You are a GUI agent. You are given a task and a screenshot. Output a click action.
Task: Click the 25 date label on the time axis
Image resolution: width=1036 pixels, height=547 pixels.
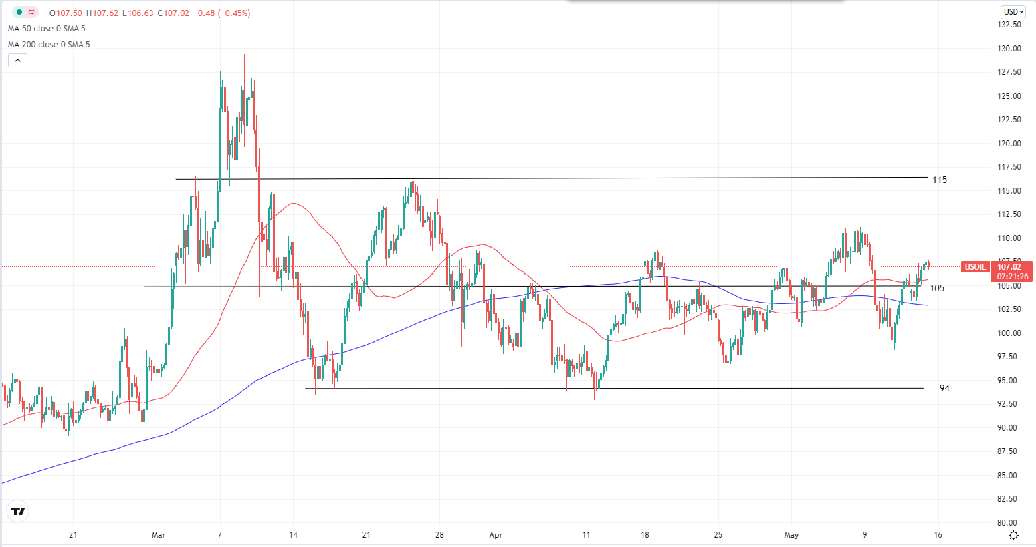pos(718,535)
